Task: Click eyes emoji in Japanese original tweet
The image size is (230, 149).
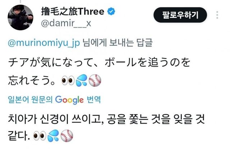Action: 68,81
